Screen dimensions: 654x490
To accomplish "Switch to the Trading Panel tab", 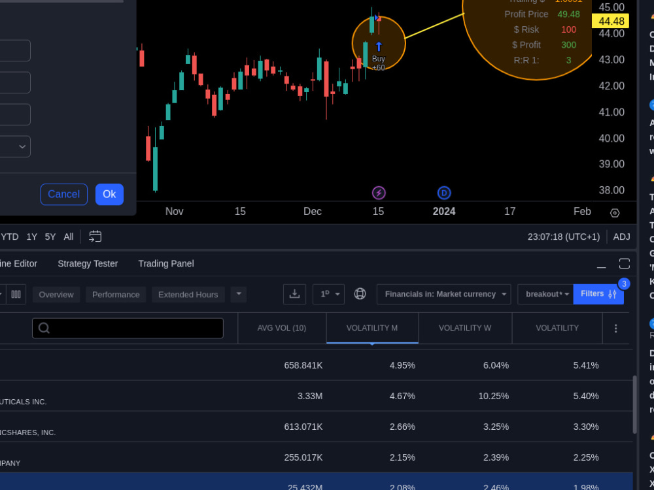I will tap(166, 264).
